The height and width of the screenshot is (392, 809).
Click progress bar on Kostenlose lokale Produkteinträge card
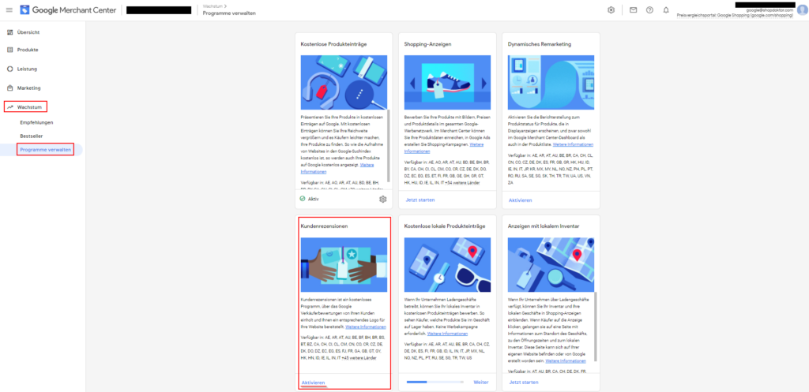[x=434, y=382]
